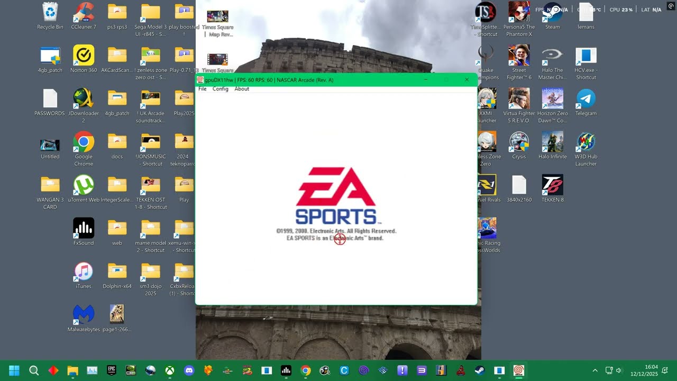677x381 pixels.
Task: Open the About menu in the emulator window
Action: [242, 89]
